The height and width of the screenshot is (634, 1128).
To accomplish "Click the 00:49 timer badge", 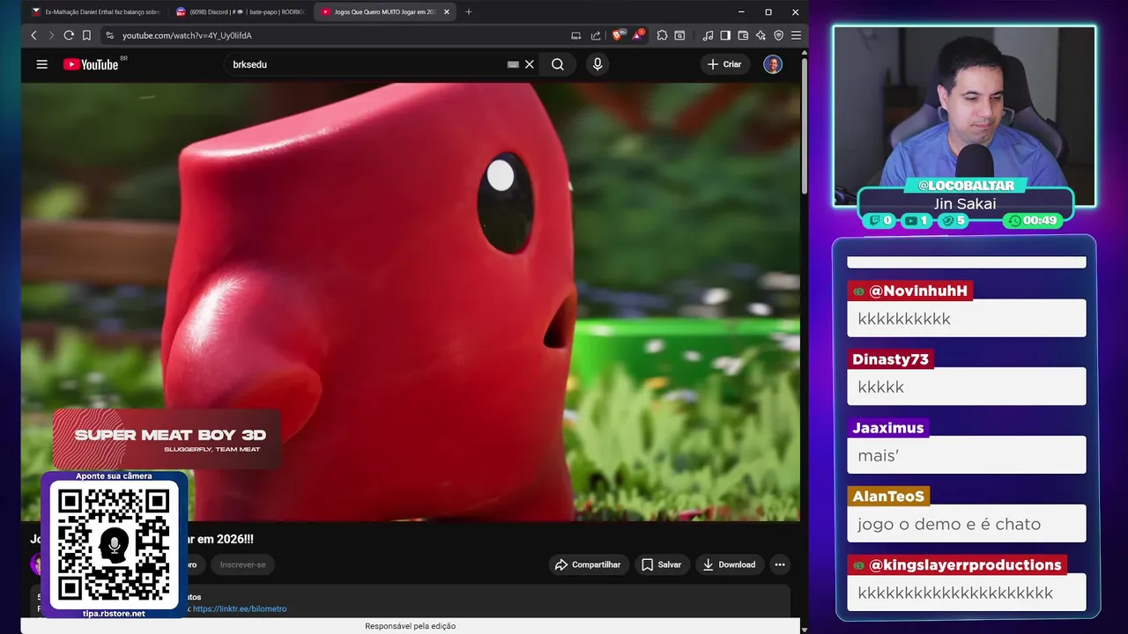I will coord(1033,221).
